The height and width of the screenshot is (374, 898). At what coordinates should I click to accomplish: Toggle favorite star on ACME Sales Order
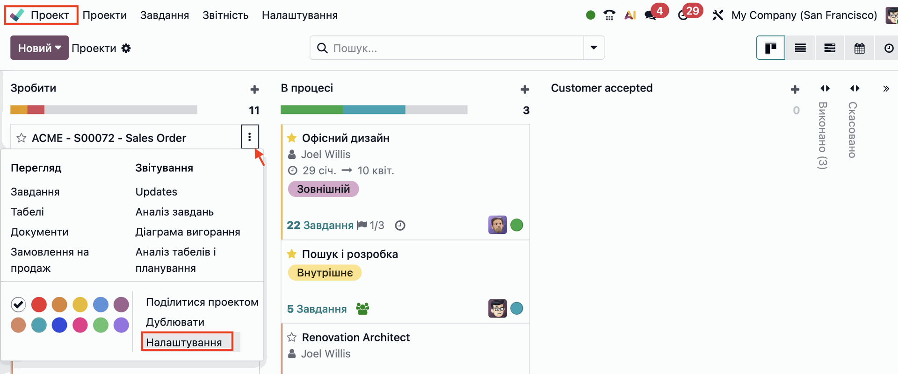coord(22,138)
